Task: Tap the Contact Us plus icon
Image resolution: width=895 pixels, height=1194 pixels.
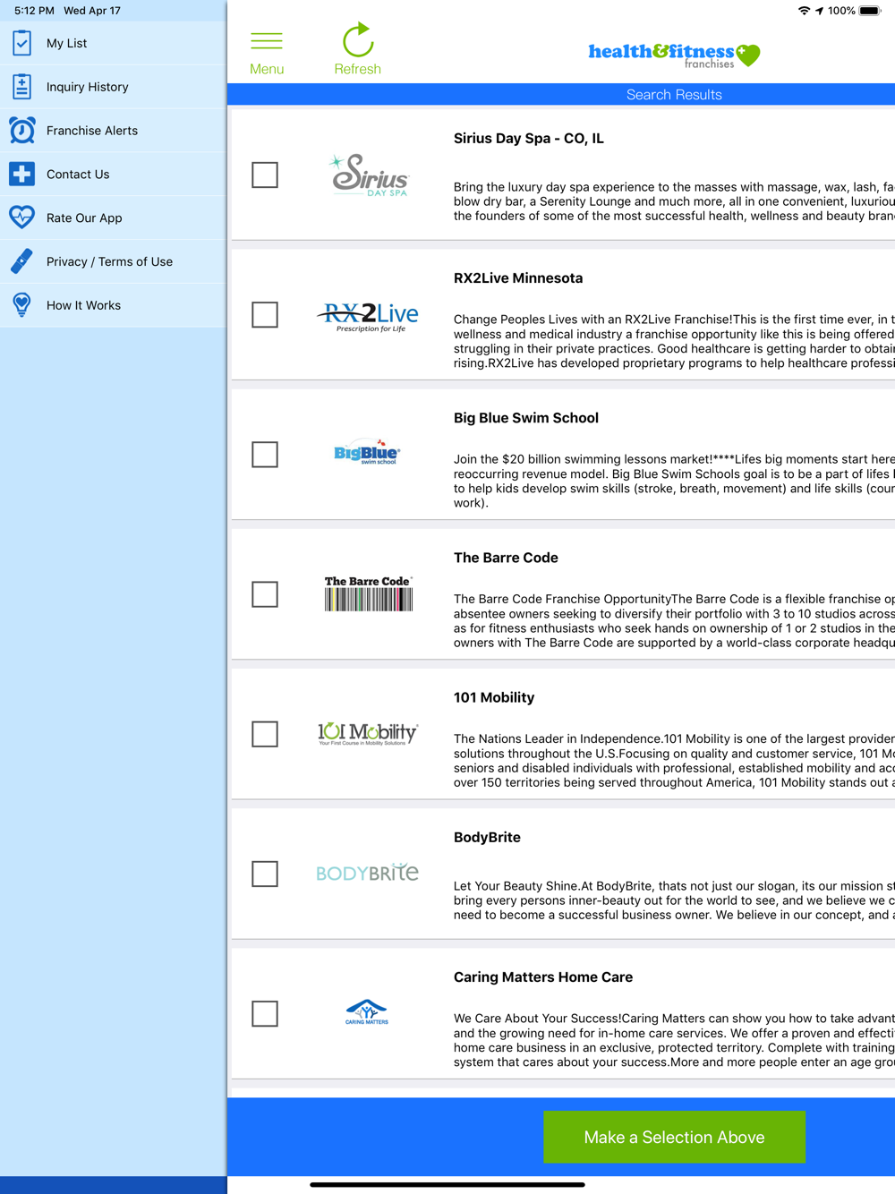Action: pyautogui.click(x=22, y=174)
